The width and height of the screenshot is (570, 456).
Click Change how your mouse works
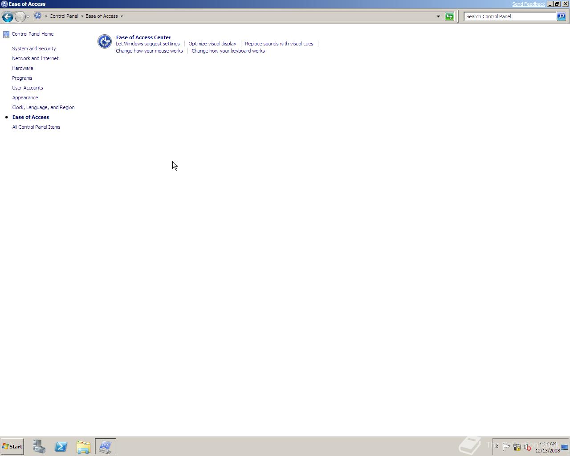[x=149, y=51]
